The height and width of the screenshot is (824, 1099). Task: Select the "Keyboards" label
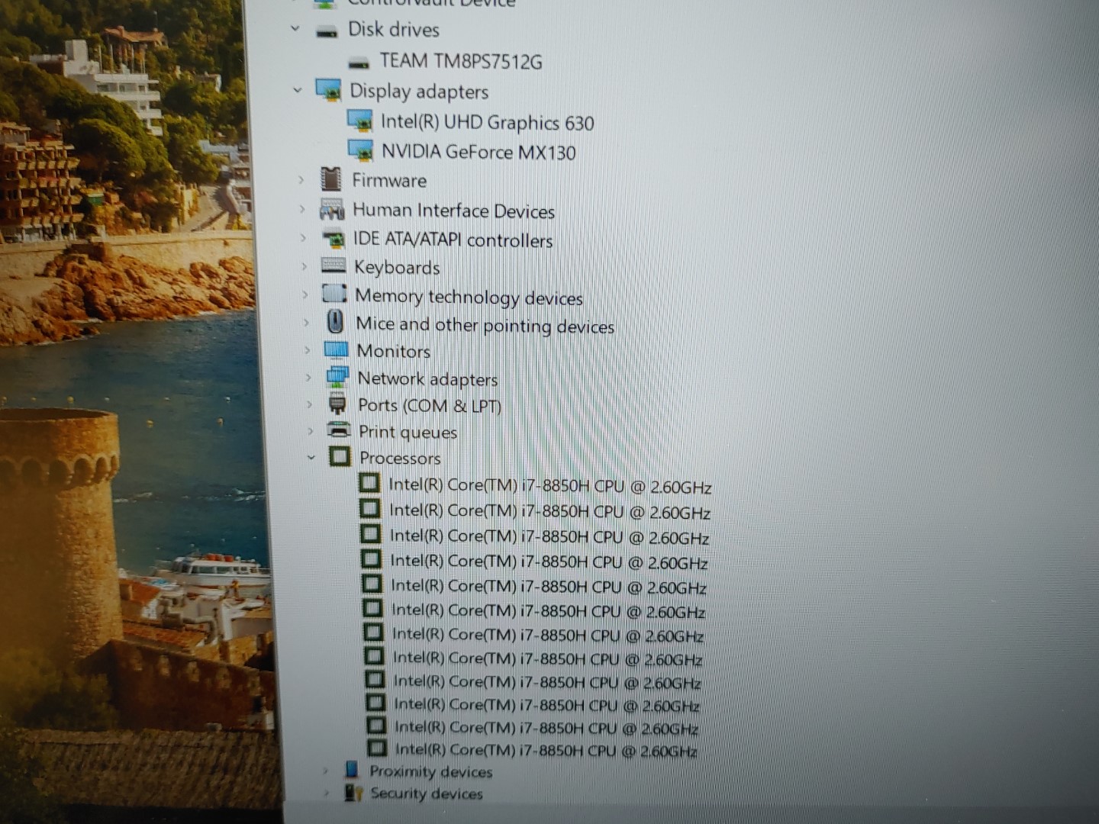pos(397,268)
